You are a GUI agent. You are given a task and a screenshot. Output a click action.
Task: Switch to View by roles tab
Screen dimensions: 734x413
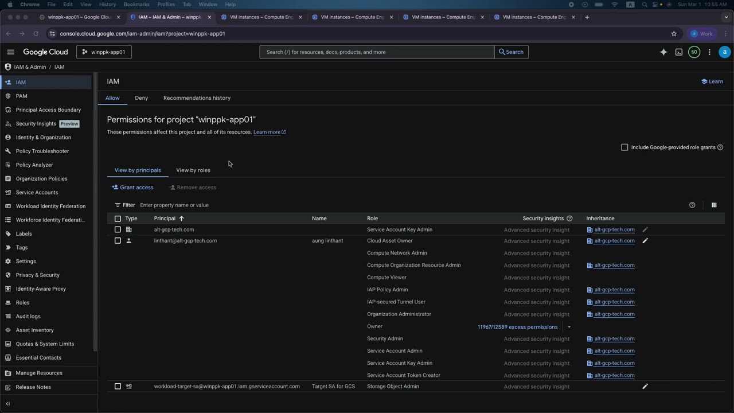(193, 170)
